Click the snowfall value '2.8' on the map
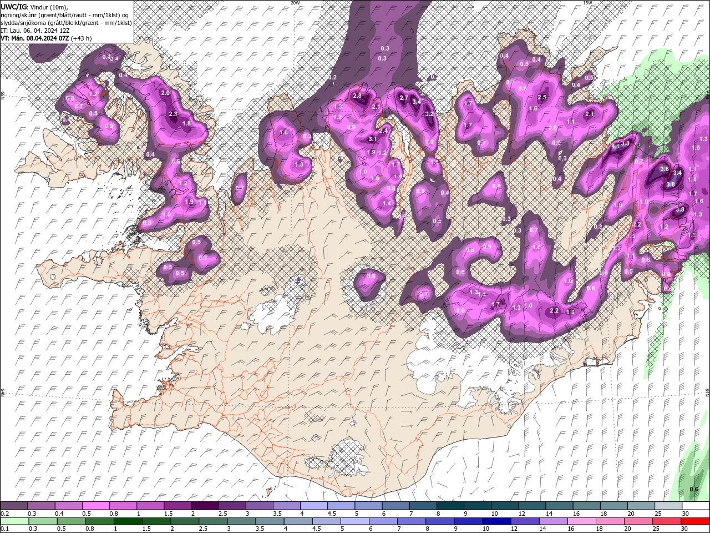The height and width of the screenshot is (533, 710). click(x=357, y=95)
